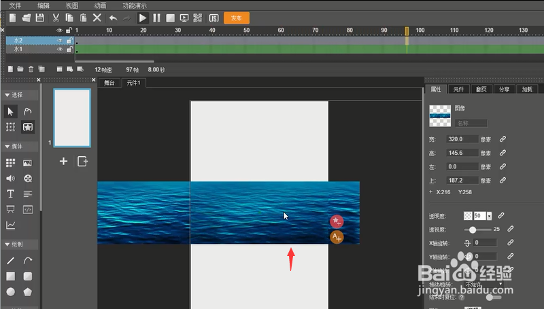
Task: Open the JS script editor
Action: 214,18
